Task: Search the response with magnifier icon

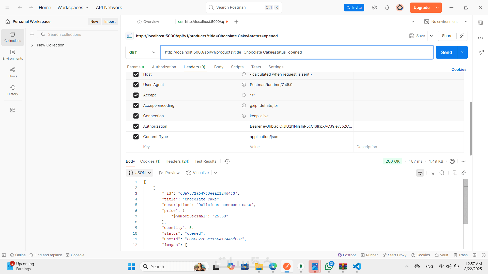Action: point(442,173)
